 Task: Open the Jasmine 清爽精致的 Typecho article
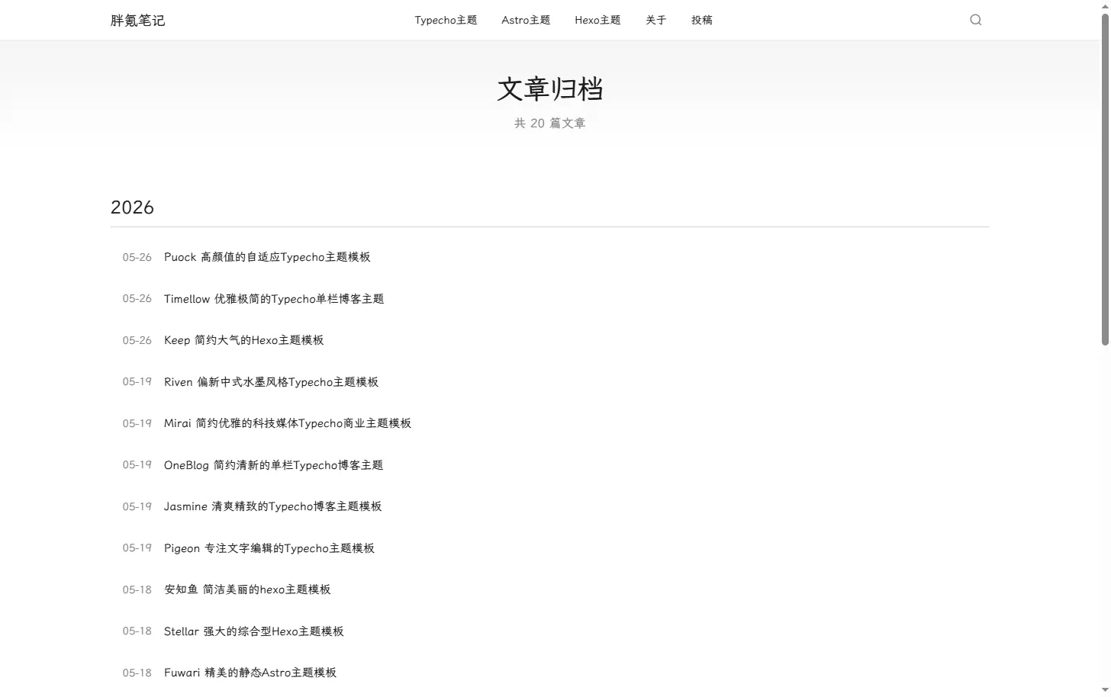(272, 506)
